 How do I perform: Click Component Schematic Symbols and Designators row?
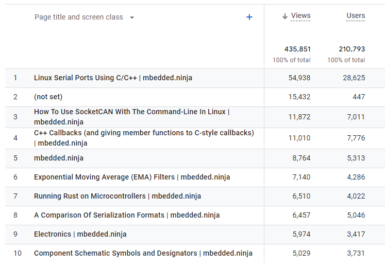[x=143, y=253]
